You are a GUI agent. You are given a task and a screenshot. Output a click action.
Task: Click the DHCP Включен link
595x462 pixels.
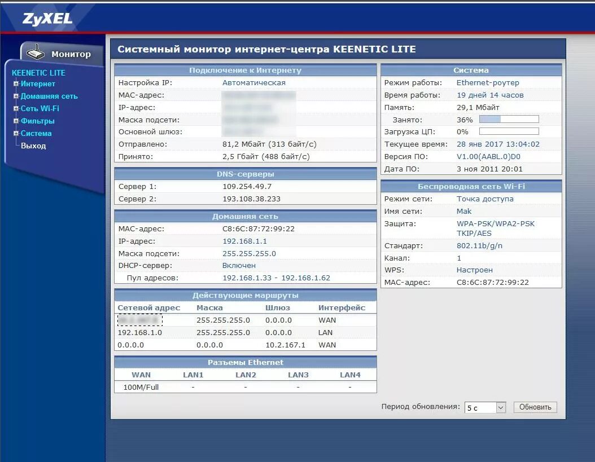pyautogui.click(x=239, y=266)
